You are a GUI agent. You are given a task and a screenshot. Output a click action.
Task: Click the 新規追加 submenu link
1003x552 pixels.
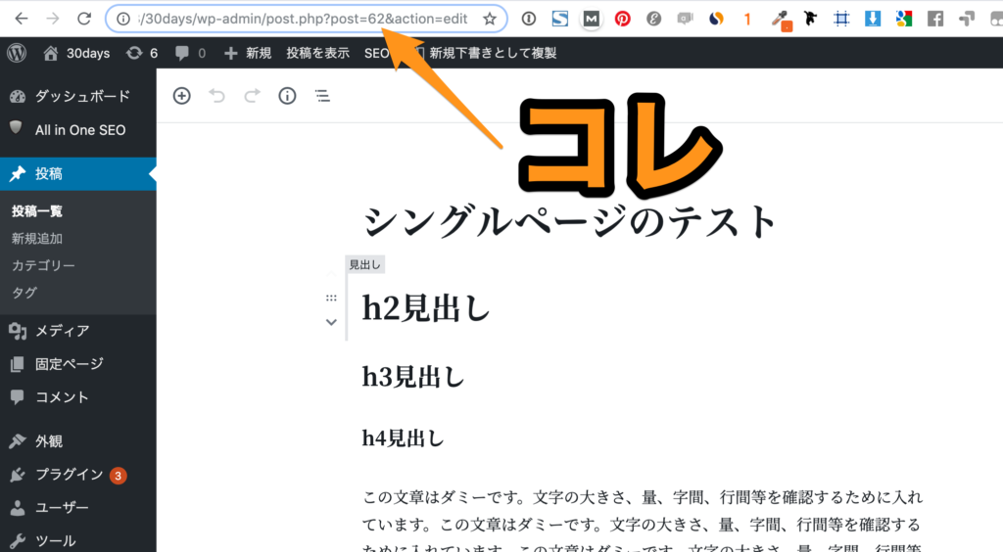pyautogui.click(x=37, y=238)
